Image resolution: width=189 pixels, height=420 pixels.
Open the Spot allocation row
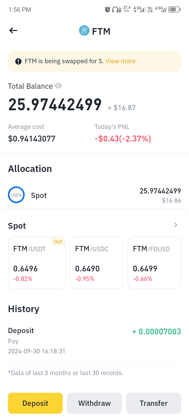coord(94,195)
